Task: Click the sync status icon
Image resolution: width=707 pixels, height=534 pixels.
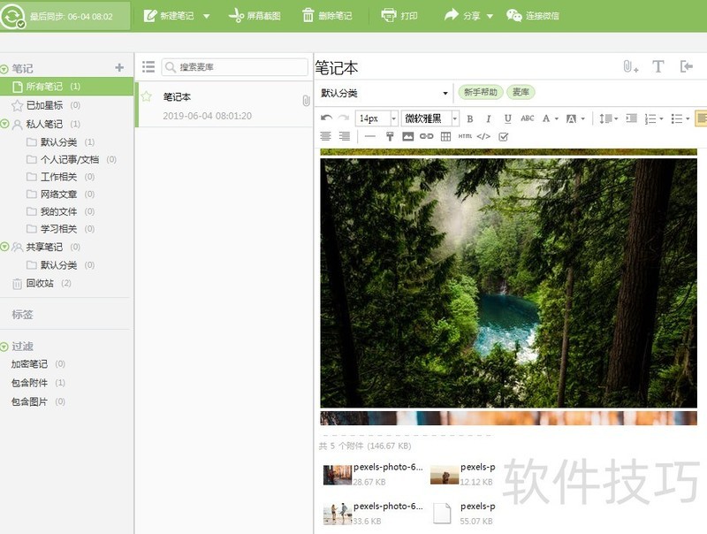Action: tap(12, 16)
